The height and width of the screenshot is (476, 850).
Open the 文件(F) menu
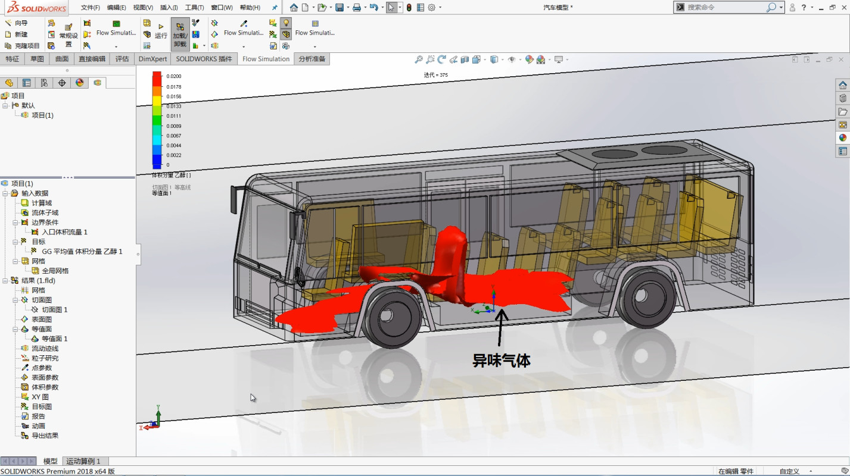point(91,8)
